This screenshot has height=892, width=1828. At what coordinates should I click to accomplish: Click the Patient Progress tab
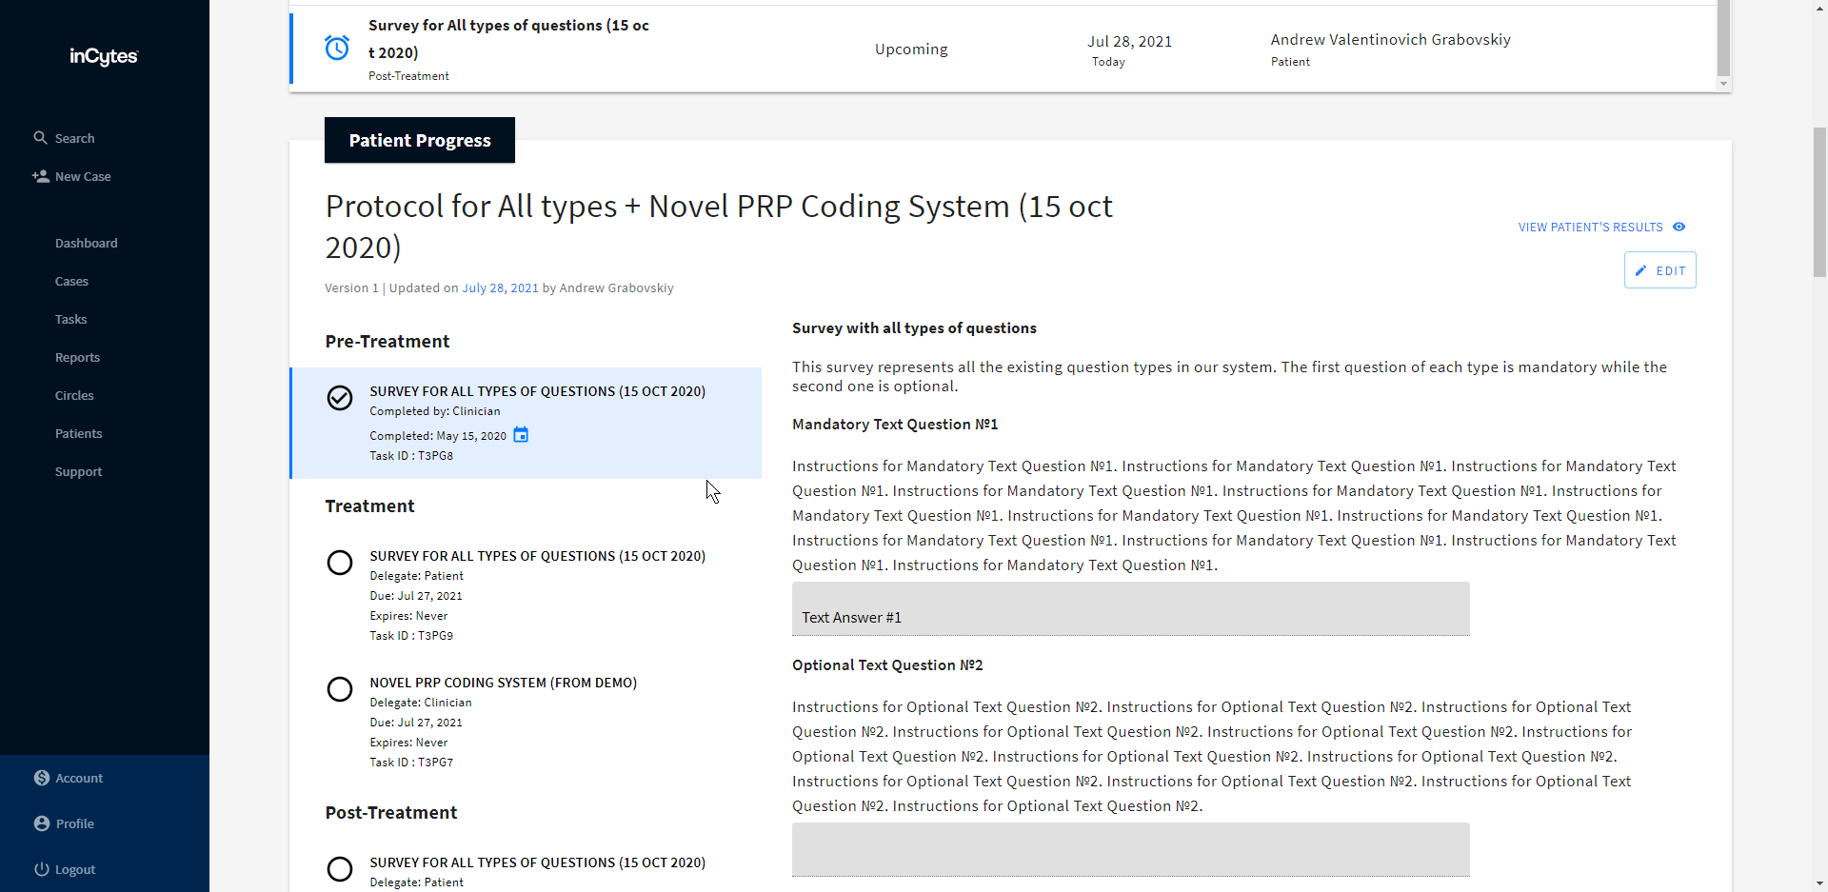[420, 140]
